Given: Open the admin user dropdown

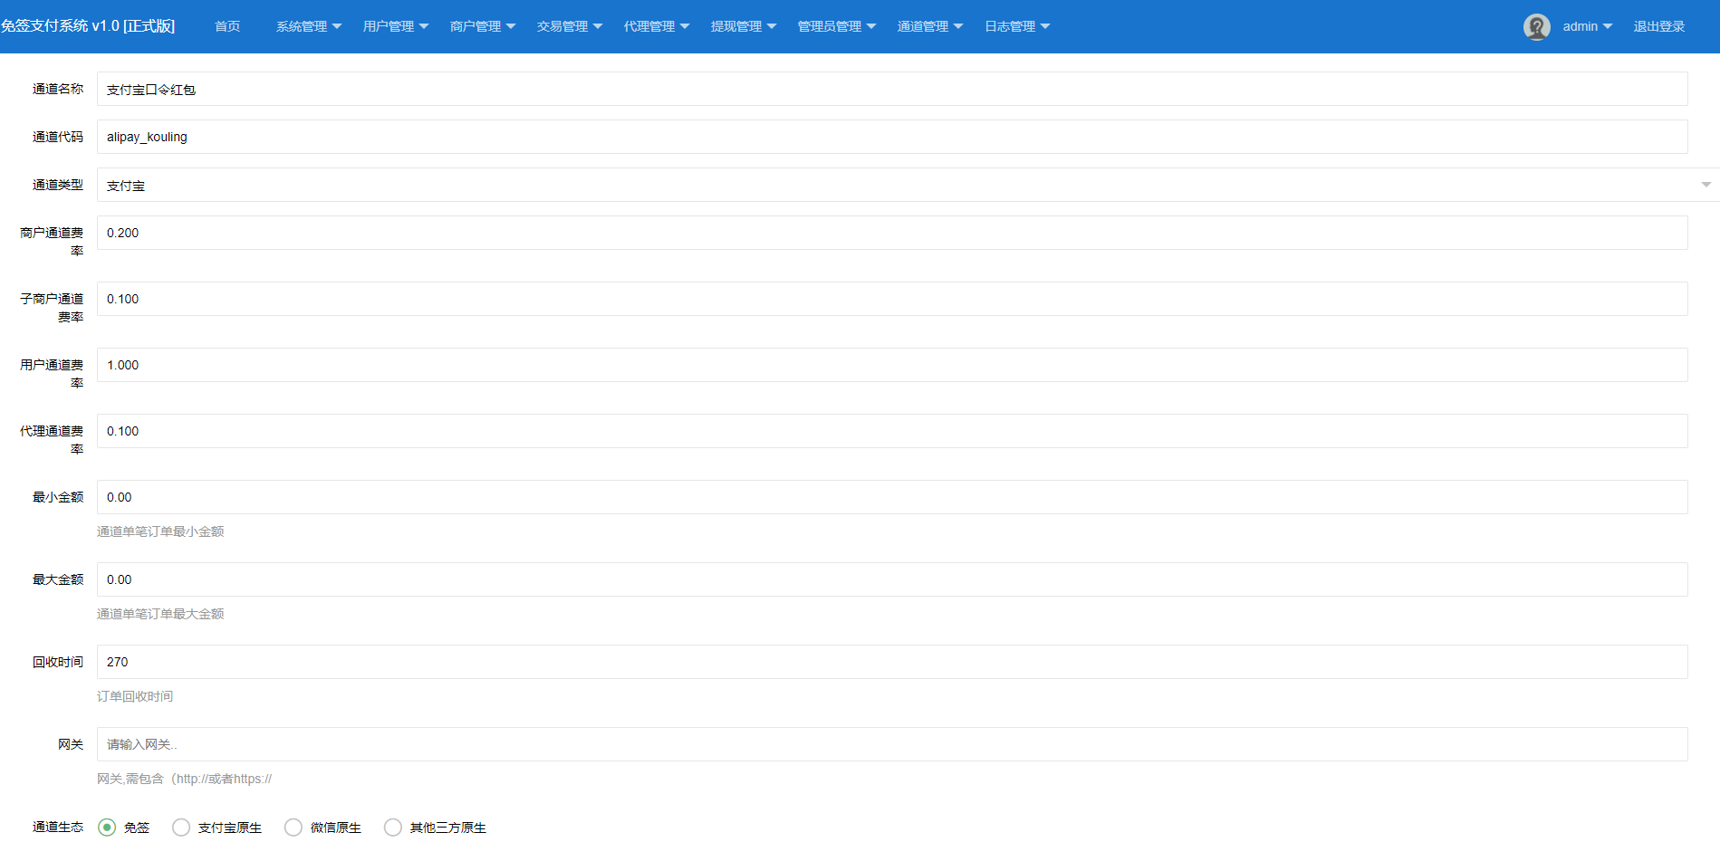Looking at the screenshot, I should [x=1588, y=26].
